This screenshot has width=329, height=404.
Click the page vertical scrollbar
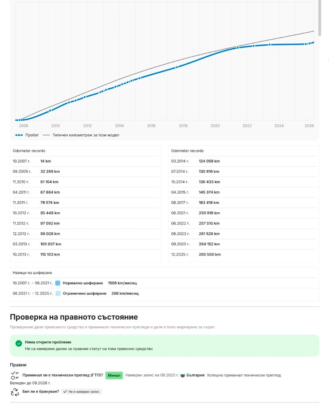[x=320, y=18]
